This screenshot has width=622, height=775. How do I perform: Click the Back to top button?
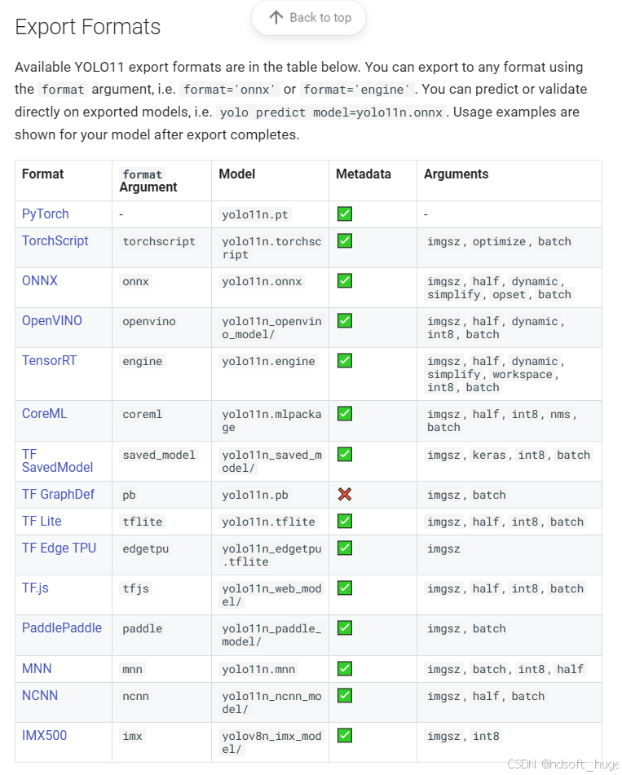point(309,18)
